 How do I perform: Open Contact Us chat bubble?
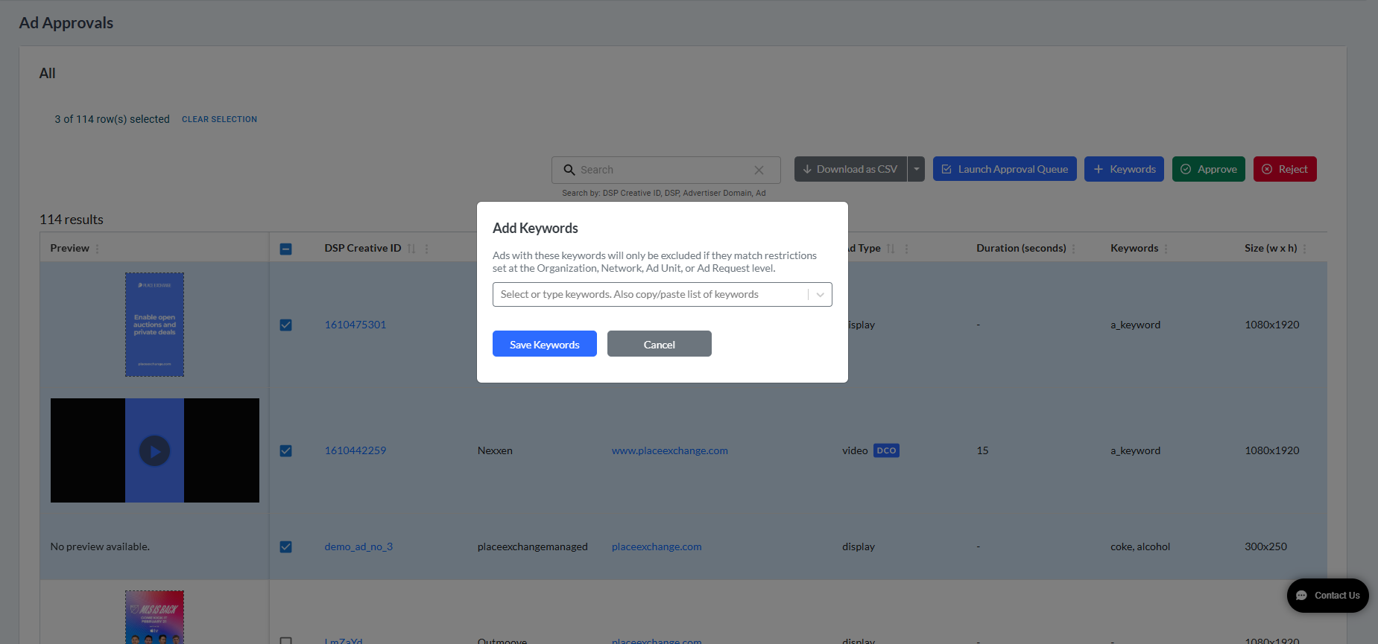tap(1327, 596)
